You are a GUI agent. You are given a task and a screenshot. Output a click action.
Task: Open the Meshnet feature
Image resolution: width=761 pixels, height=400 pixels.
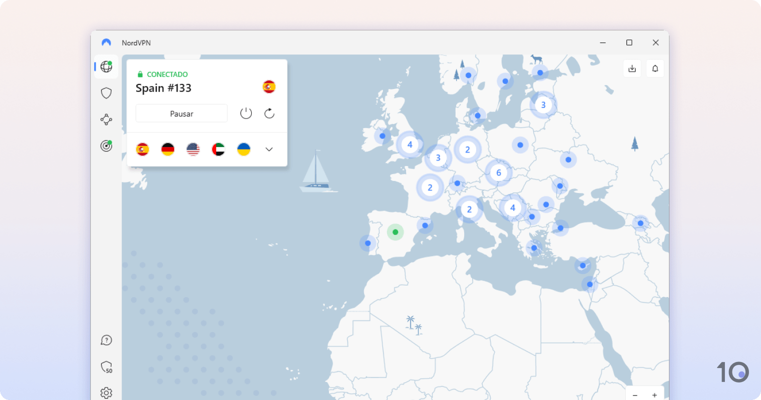point(106,119)
